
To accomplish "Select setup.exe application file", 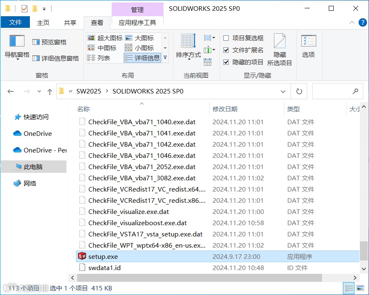I will point(217,256).
